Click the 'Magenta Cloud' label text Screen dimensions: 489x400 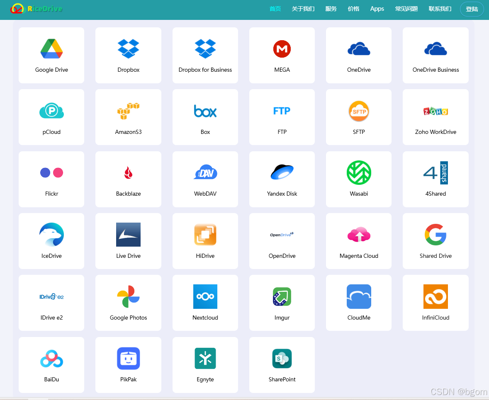pyautogui.click(x=359, y=256)
